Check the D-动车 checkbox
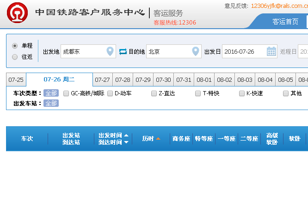 click(x=110, y=93)
